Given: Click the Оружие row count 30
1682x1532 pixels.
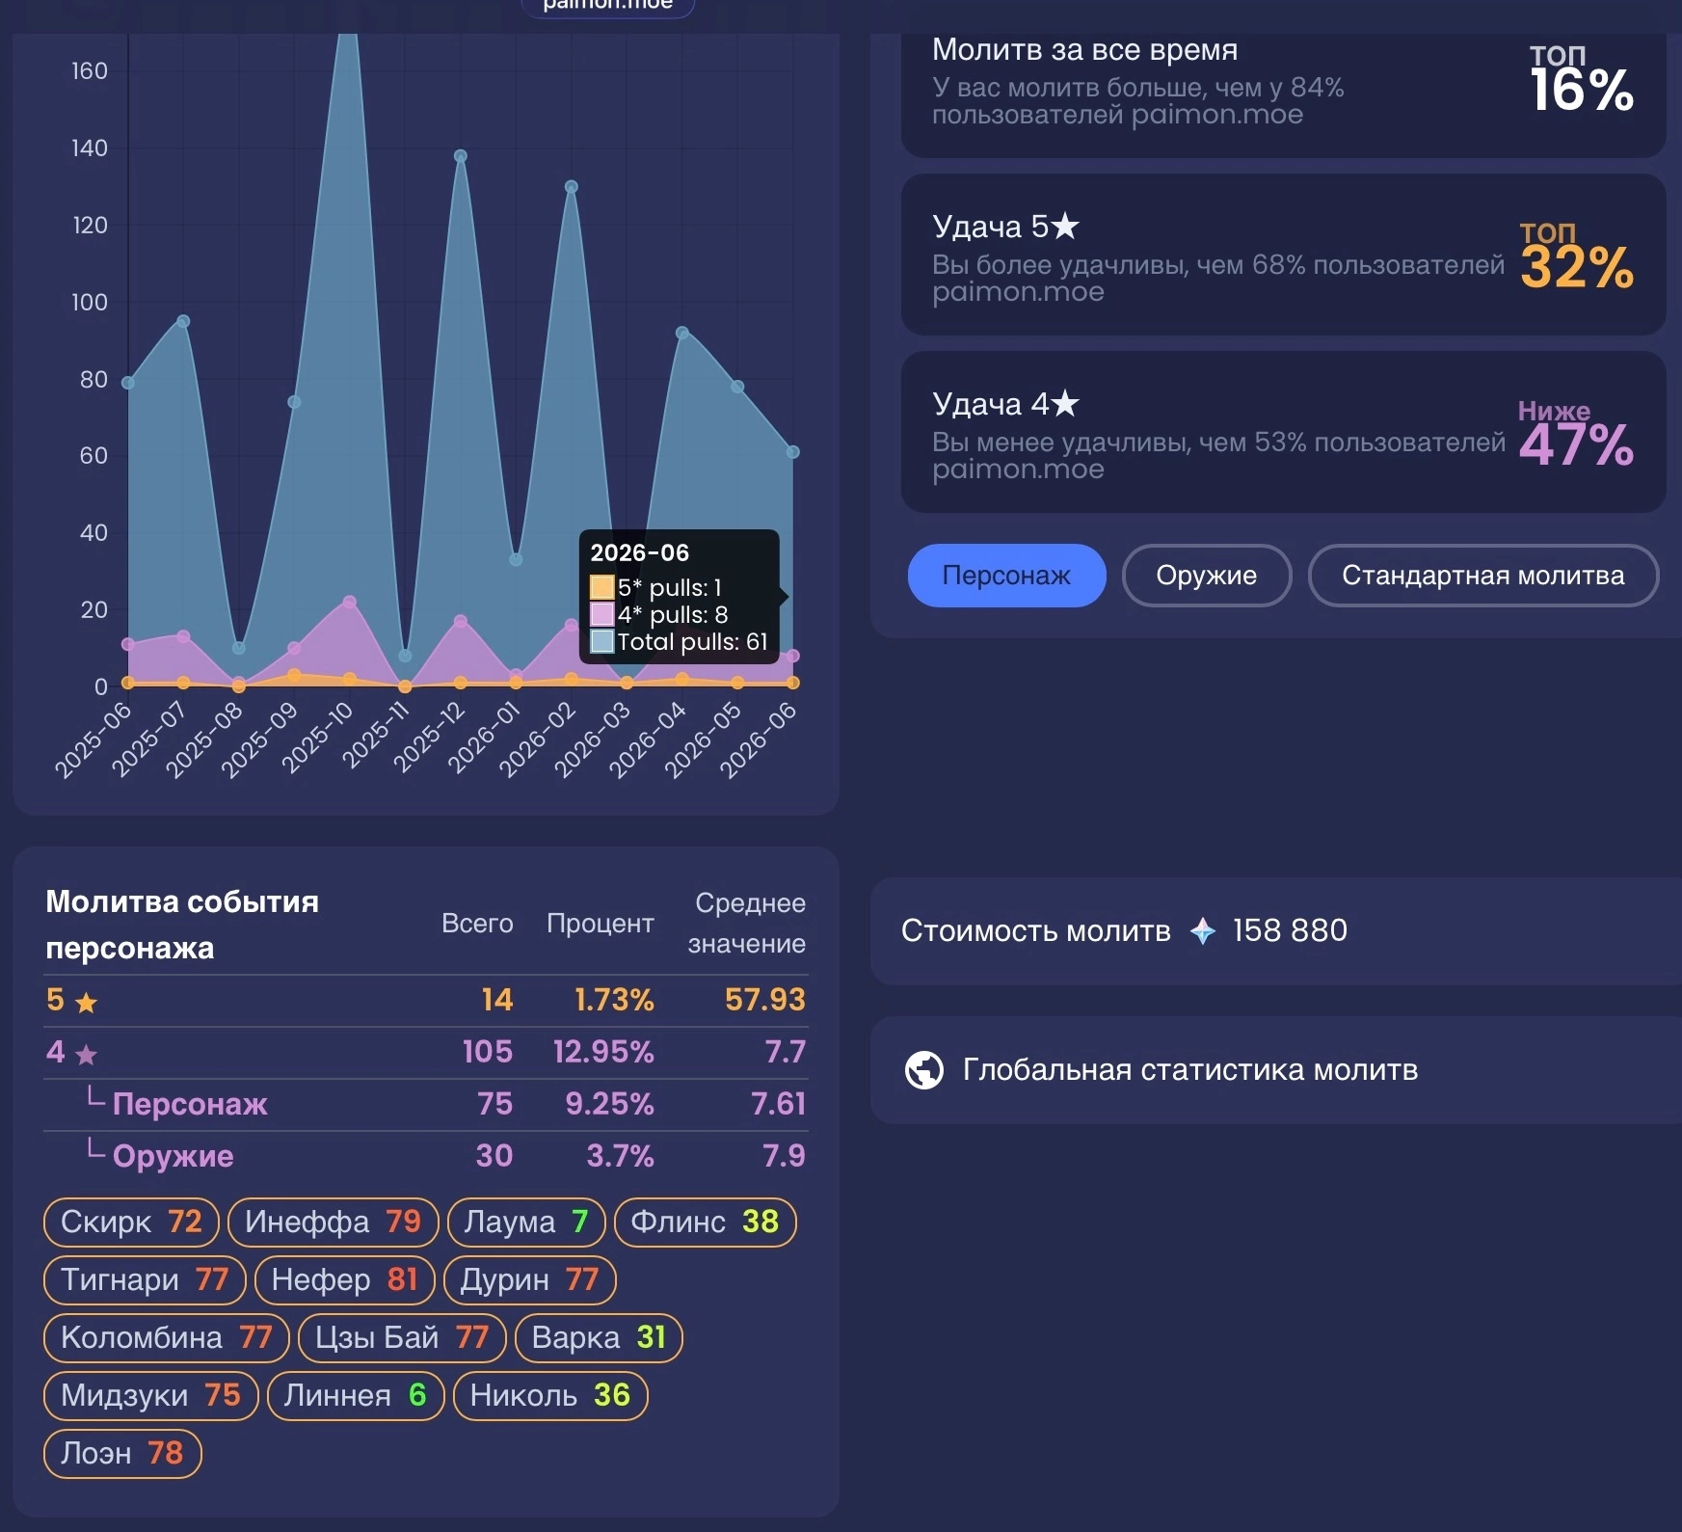Looking at the screenshot, I should coord(494,1156).
